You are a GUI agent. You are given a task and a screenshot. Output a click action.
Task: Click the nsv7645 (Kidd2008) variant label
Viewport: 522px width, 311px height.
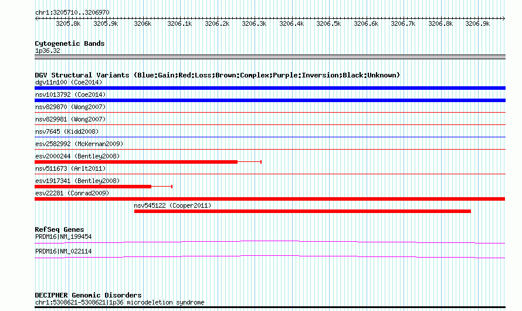coord(67,131)
